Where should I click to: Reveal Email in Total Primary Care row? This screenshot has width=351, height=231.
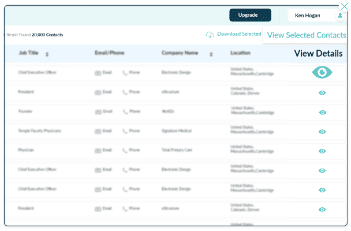pos(103,150)
